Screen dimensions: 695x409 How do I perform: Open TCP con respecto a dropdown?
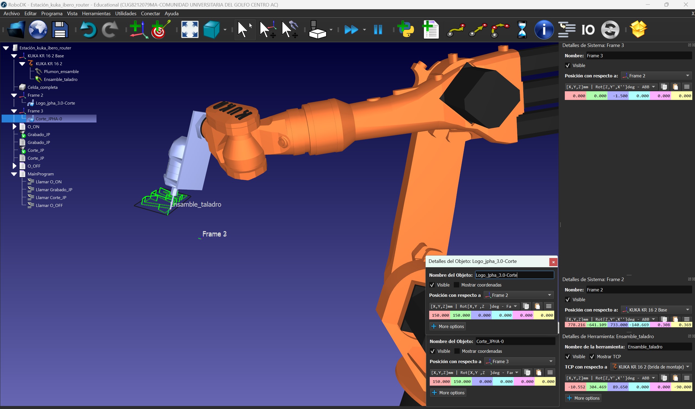coord(651,367)
